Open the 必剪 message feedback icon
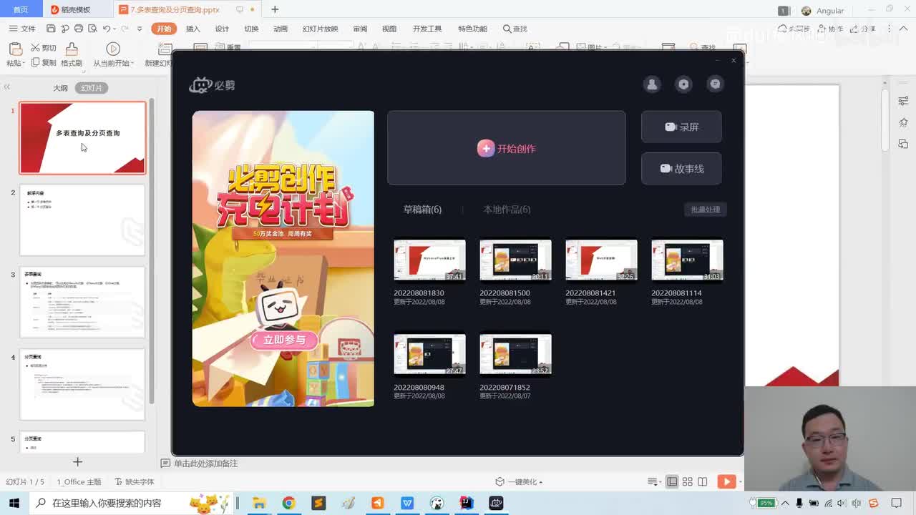This screenshot has height=515, width=916. pos(715,84)
